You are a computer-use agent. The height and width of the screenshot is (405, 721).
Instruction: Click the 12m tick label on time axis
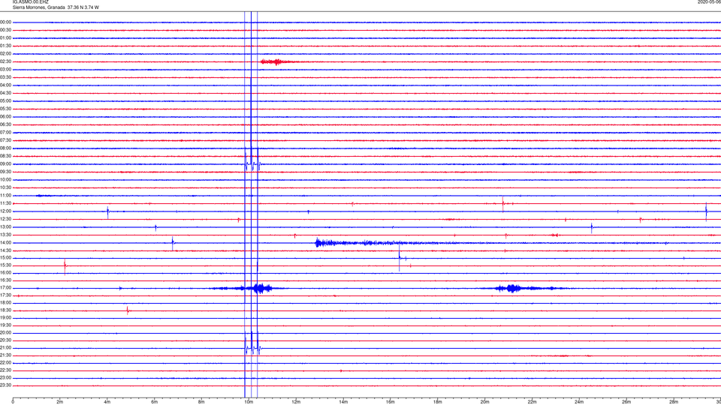tap(296, 402)
